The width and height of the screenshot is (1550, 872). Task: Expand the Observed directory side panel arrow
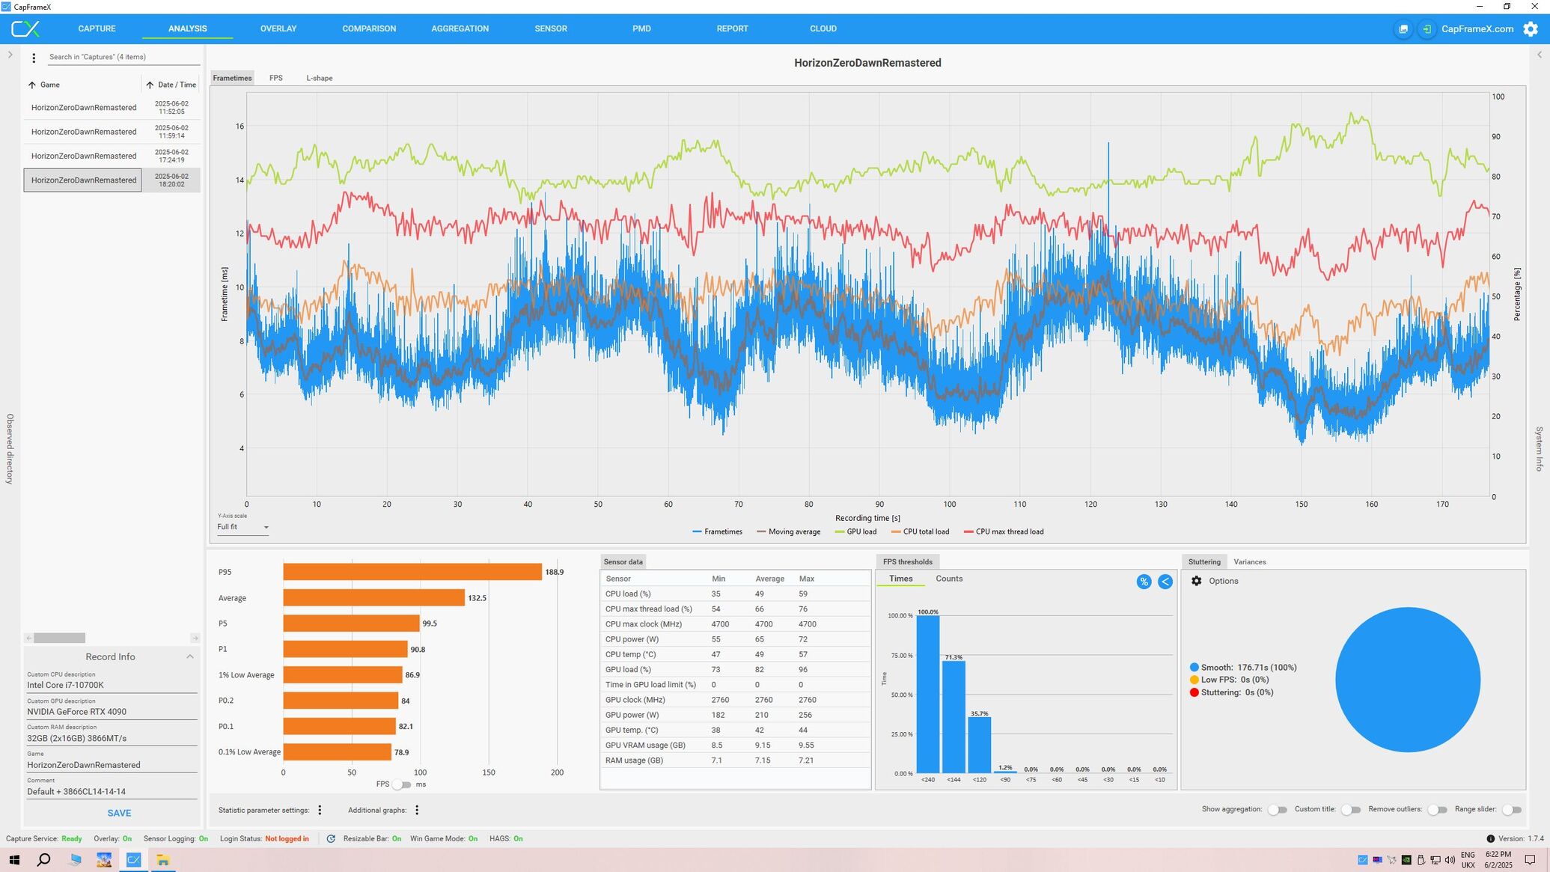(10, 55)
